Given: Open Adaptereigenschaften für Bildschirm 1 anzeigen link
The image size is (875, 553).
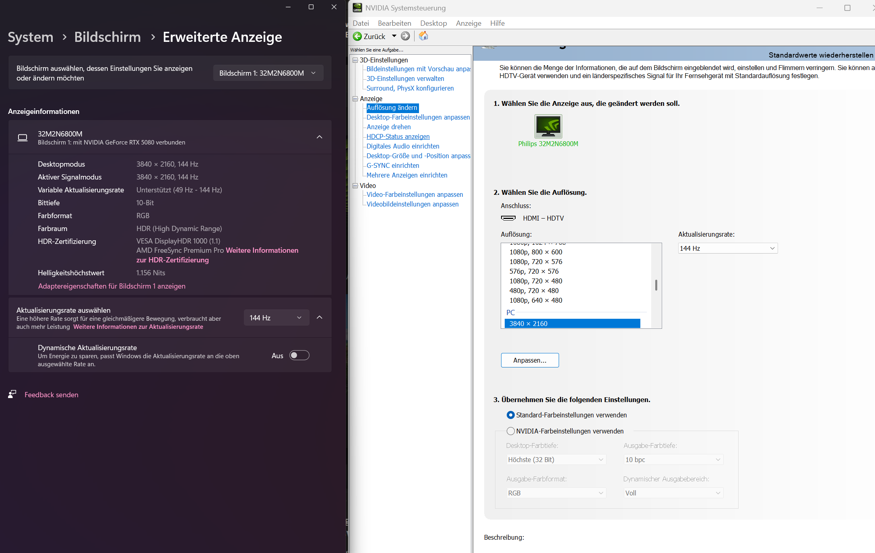Looking at the screenshot, I should pyautogui.click(x=111, y=286).
